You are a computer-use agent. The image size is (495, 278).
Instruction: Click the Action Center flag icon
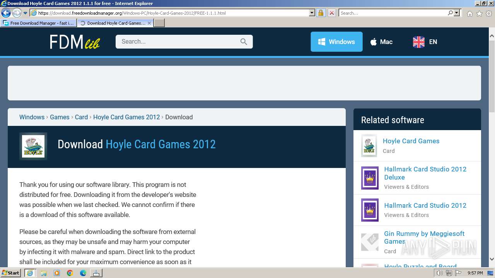[x=458, y=273]
